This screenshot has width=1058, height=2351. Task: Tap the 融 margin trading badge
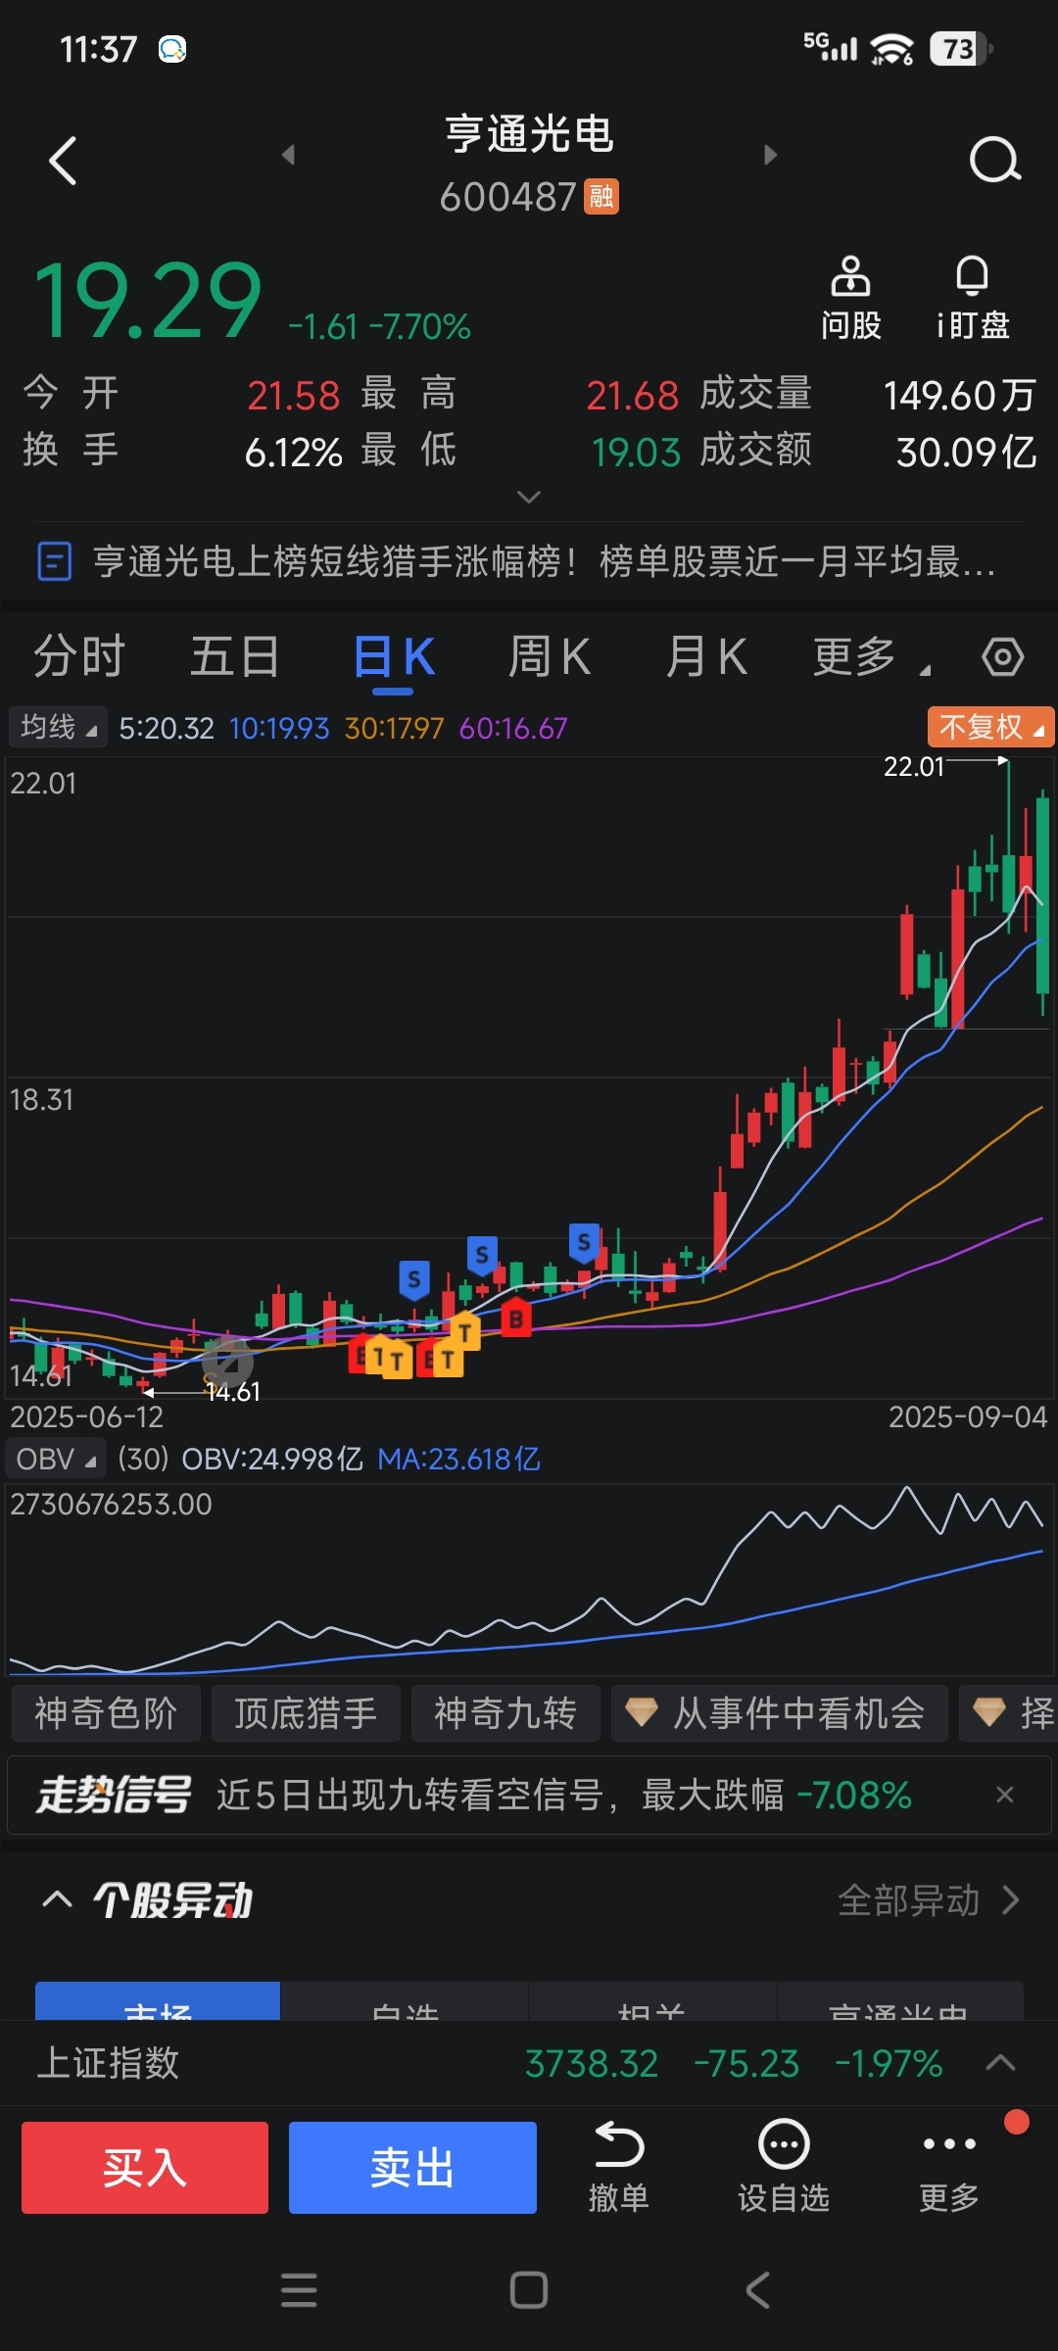point(601,197)
